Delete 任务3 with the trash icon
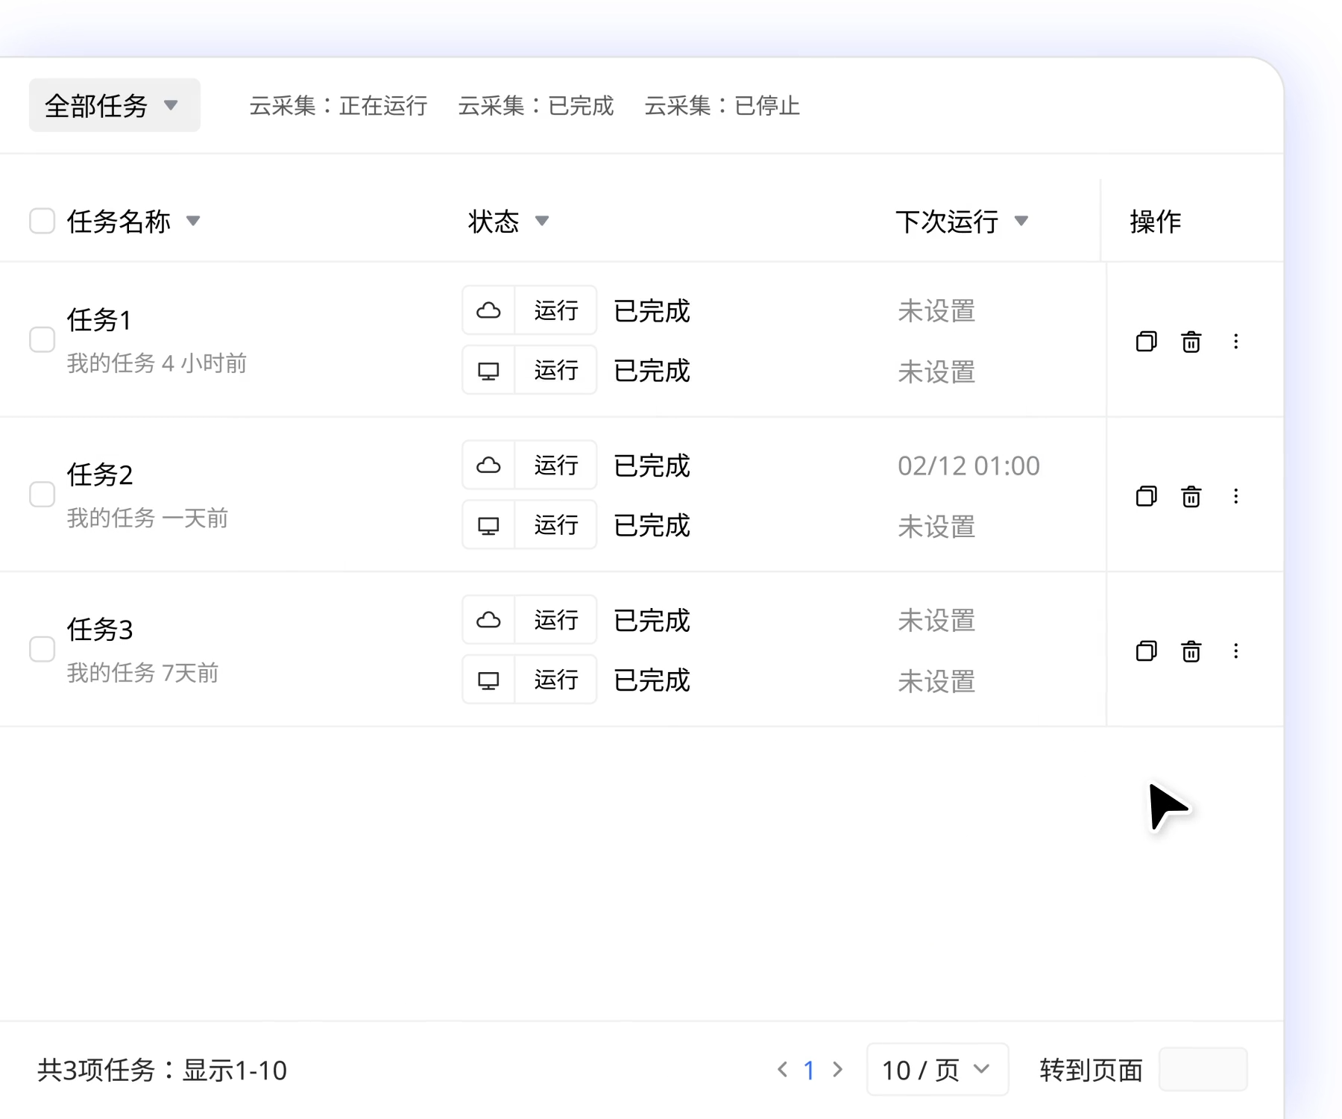 1191,651
